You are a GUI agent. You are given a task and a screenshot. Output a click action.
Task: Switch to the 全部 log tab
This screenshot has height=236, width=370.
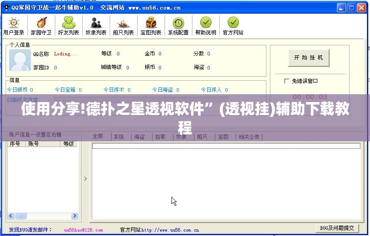point(98,136)
